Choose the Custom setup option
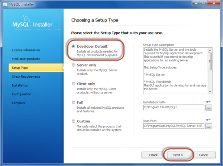This screenshot has width=223, height=166. click(73, 121)
